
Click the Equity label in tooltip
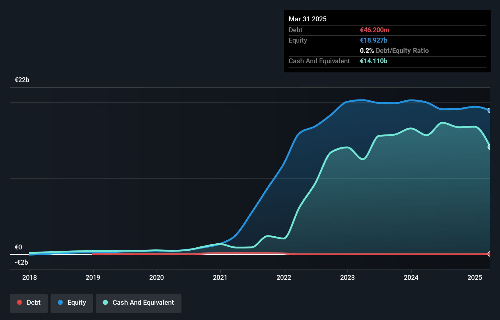298,40
